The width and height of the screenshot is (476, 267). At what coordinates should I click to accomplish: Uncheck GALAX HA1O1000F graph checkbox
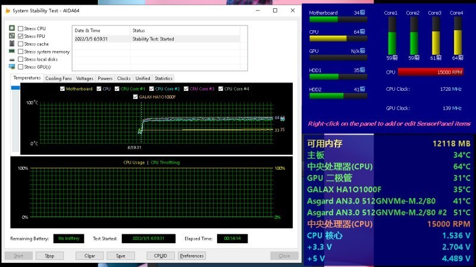pyautogui.click(x=136, y=97)
